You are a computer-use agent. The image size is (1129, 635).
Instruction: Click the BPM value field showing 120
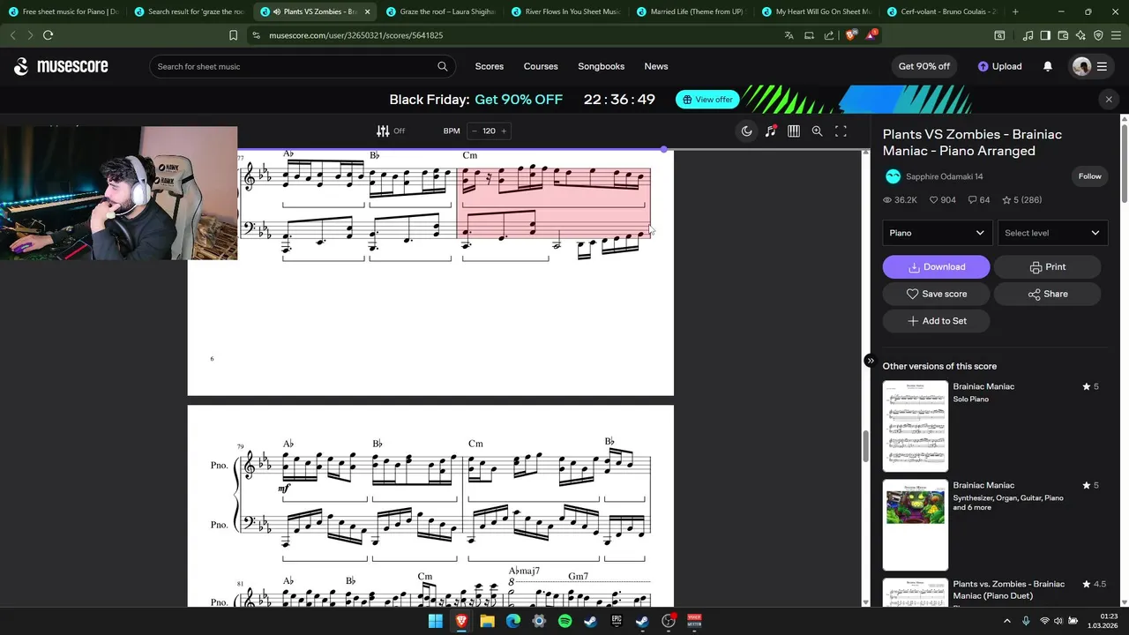[489, 131]
